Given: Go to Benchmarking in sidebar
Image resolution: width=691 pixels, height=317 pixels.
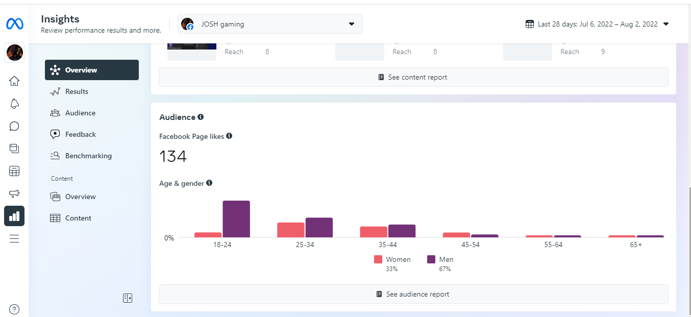Looking at the screenshot, I should click(x=88, y=156).
